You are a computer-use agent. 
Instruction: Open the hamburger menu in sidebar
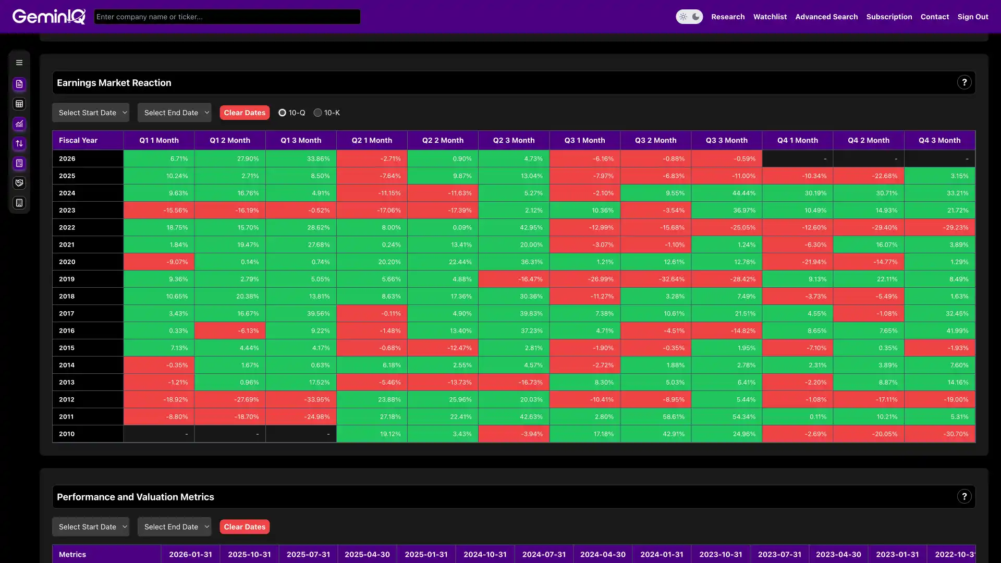[19, 63]
